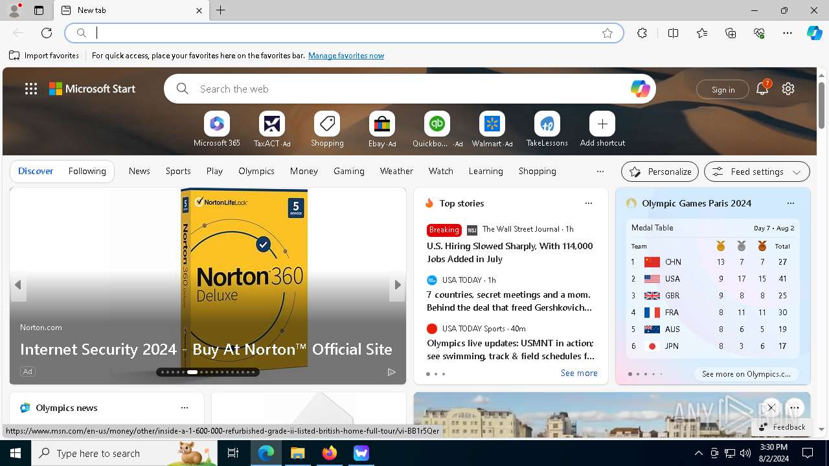Open the Olympics feed tab
This screenshot has height=466, width=829.
click(256, 171)
